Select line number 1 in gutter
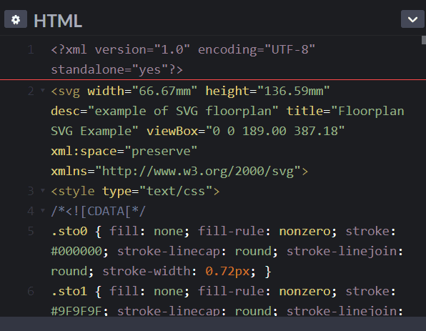The image size is (426, 331). pyautogui.click(x=31, y=50)
